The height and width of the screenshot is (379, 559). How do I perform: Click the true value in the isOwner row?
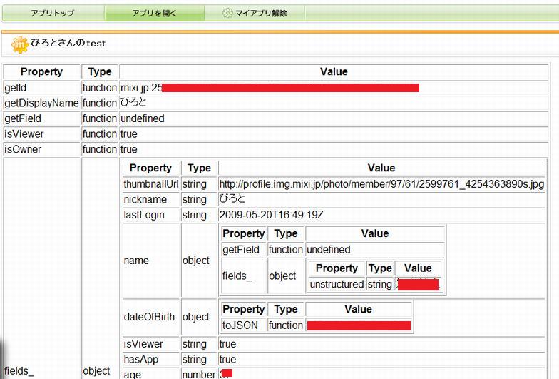[128, 149]
